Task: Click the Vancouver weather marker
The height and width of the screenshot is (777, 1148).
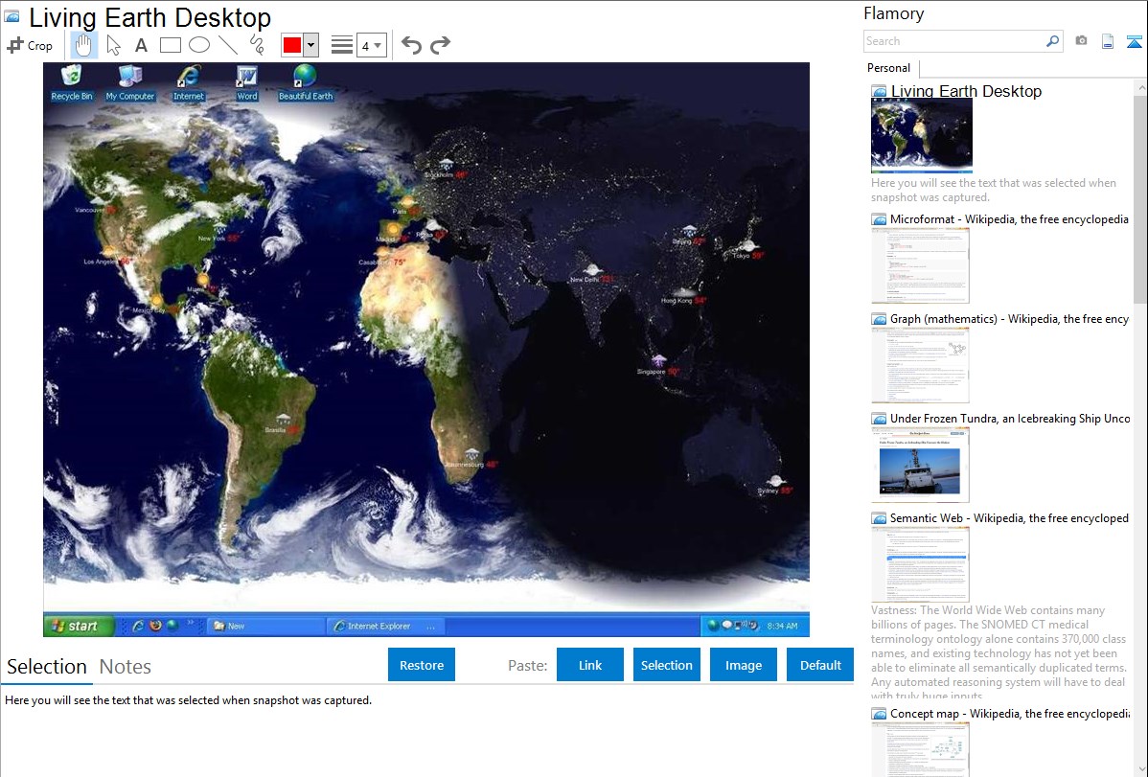Action: coord(96,206)
